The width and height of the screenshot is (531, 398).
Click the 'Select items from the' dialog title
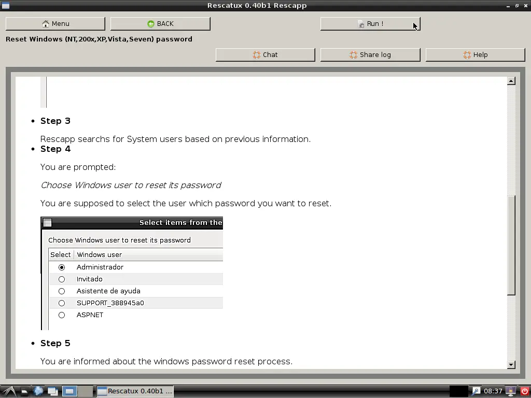pyautogui.click(x=181, y=223)
